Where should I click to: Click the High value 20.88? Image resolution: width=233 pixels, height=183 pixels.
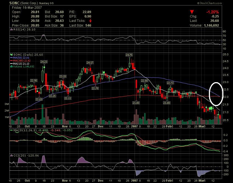tap(35, 16)
